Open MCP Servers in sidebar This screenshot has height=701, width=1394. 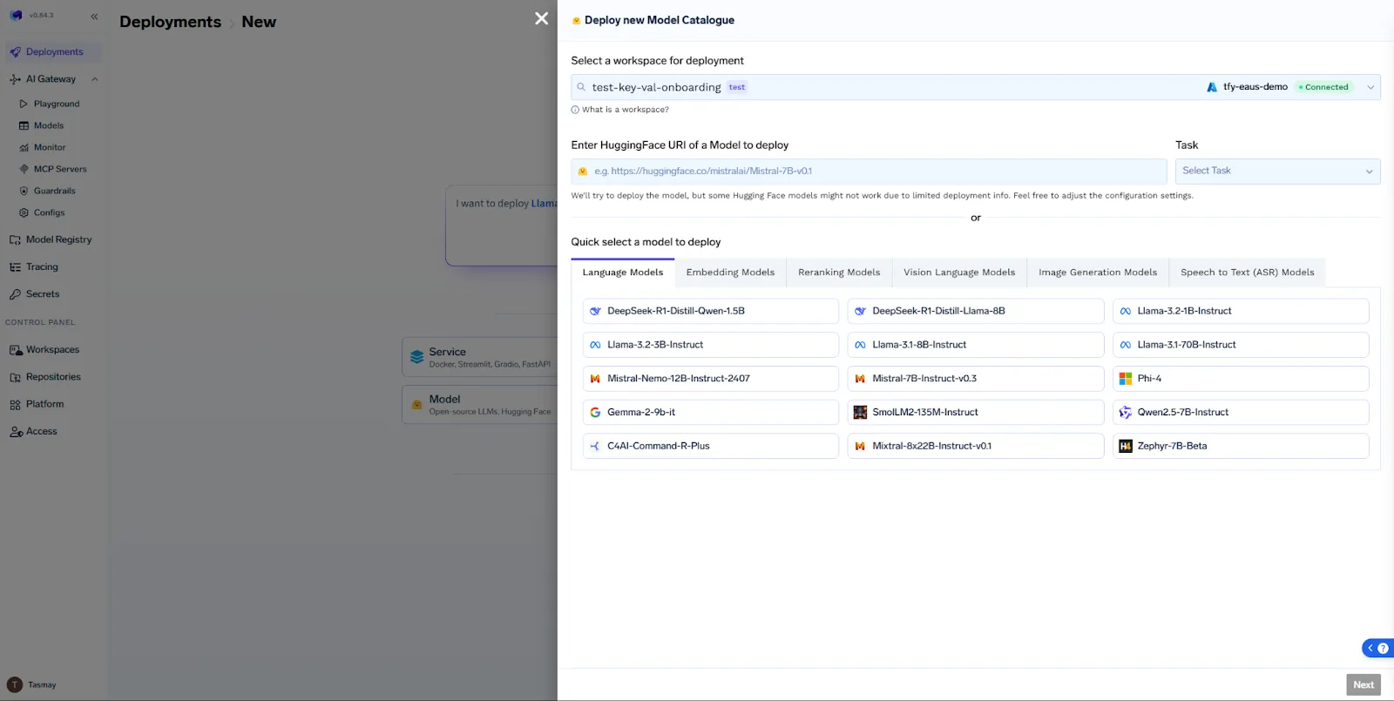[59, 169]
